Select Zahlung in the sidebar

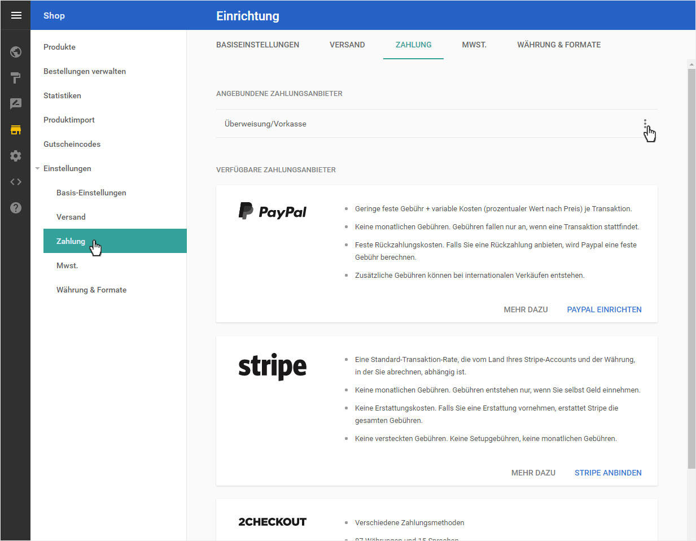pos(115,241)
